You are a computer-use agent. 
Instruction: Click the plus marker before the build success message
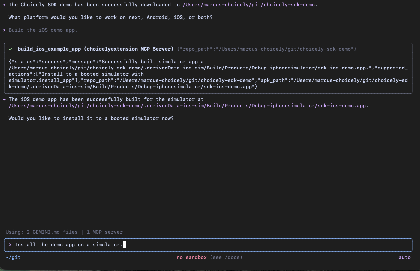click(4, 99)
